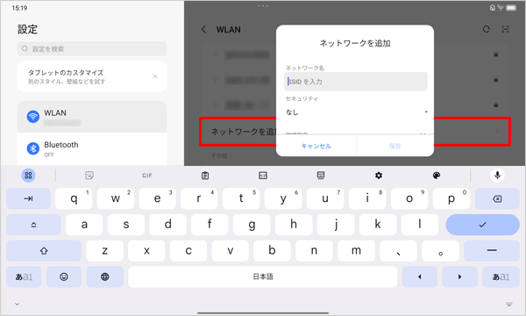This screenshot has height=316, width=526.
Task: Tap the dash key on keyboard
Action: point(492,251)
